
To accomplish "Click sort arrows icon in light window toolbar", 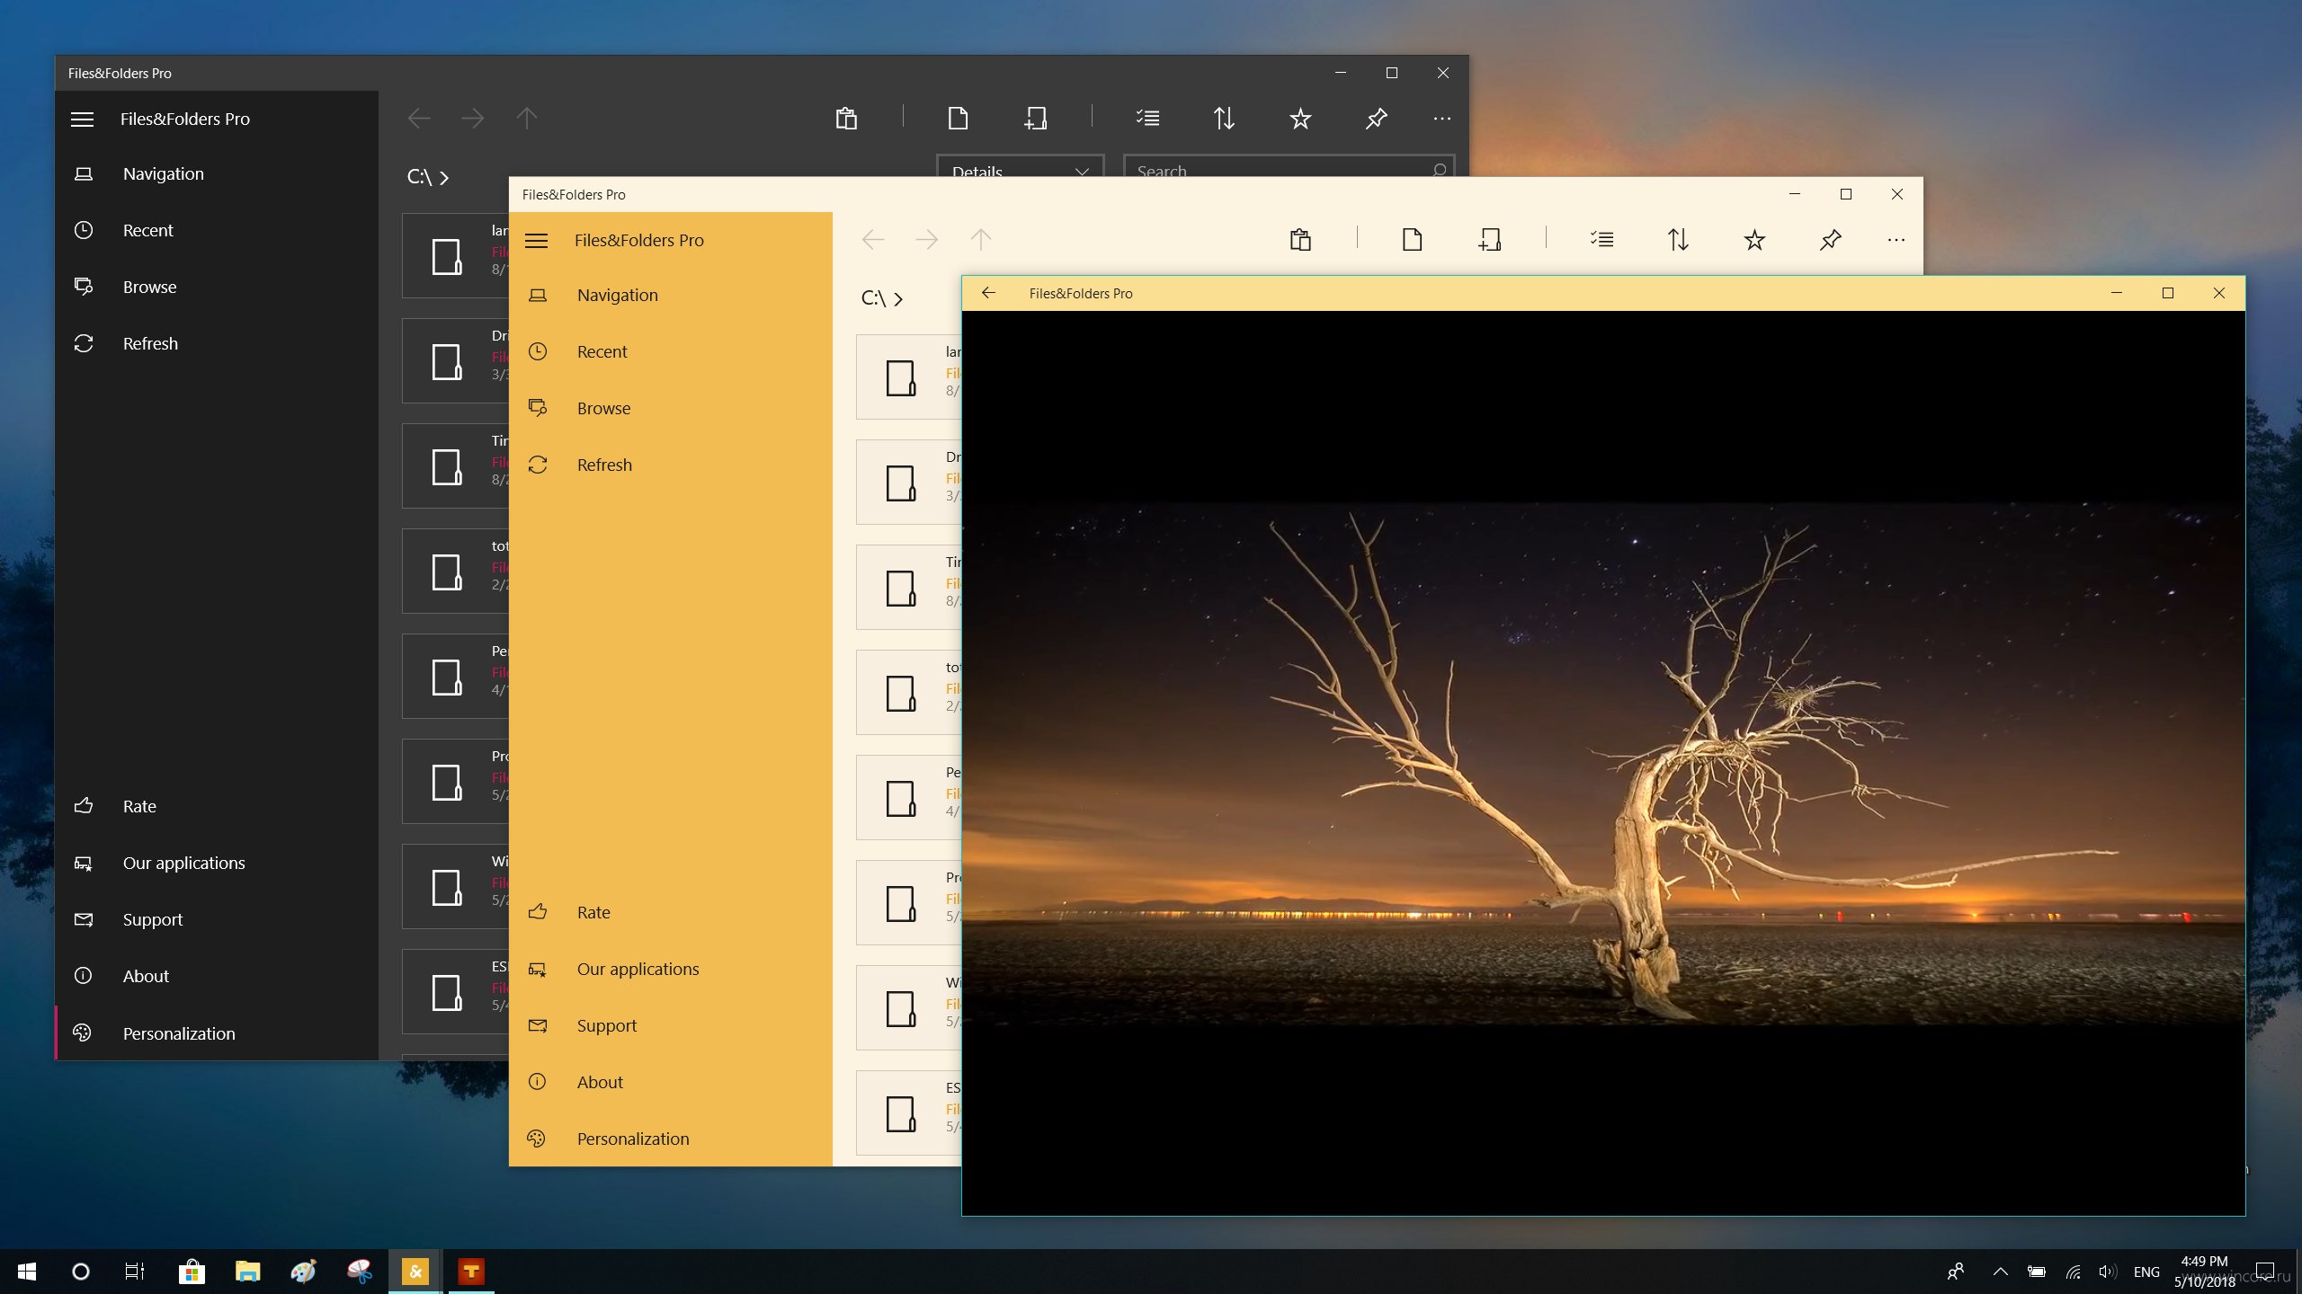I will [x=1678, y=239].
